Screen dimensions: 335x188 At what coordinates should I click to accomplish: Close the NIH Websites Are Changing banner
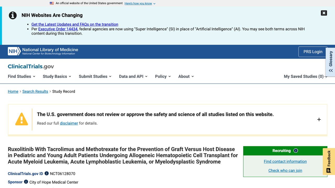click(324, 13)
